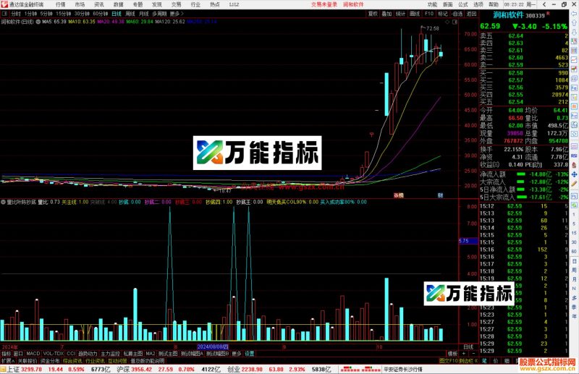Click the diamond icon above the chart
This screenshot has height=374, width=579.
(x=447, y=22)
